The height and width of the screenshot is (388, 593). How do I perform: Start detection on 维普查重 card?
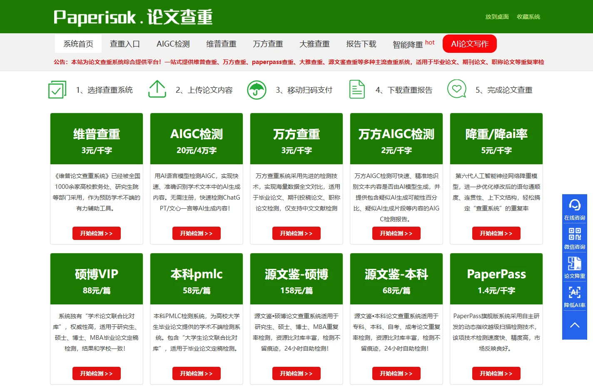[97, 233]
